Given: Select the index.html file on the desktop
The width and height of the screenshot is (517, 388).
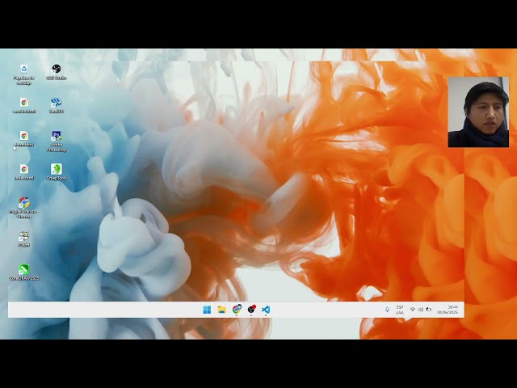Looking at the screenshot, I should (x=23, y=172).
